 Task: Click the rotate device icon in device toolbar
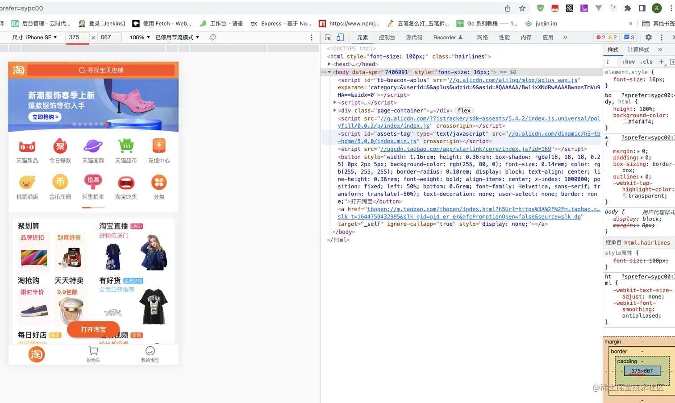(x=213, y=37)
